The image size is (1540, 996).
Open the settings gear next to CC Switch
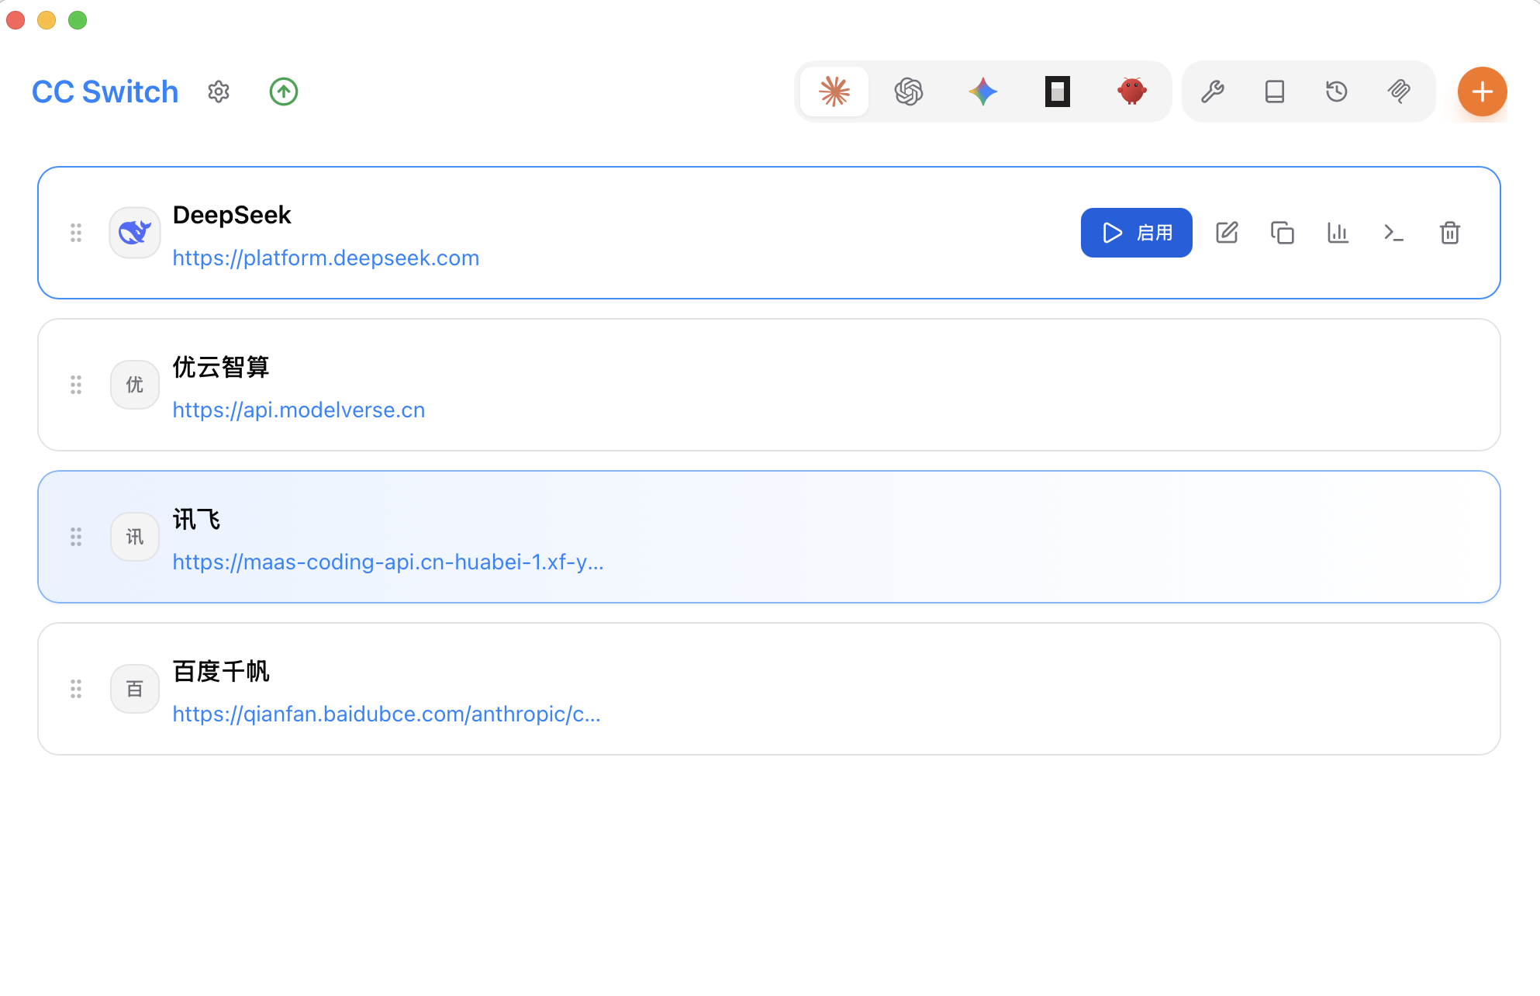click(219, 92)
